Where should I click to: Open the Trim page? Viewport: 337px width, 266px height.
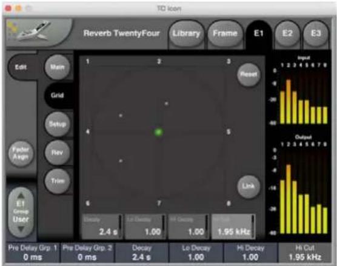point(58,181)
